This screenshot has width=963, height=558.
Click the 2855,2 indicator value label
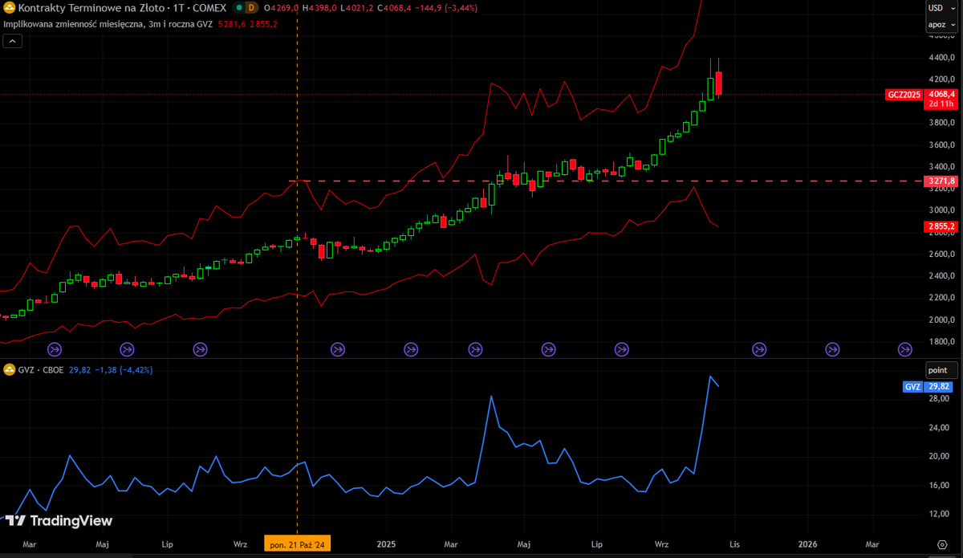tap(942, 227)
